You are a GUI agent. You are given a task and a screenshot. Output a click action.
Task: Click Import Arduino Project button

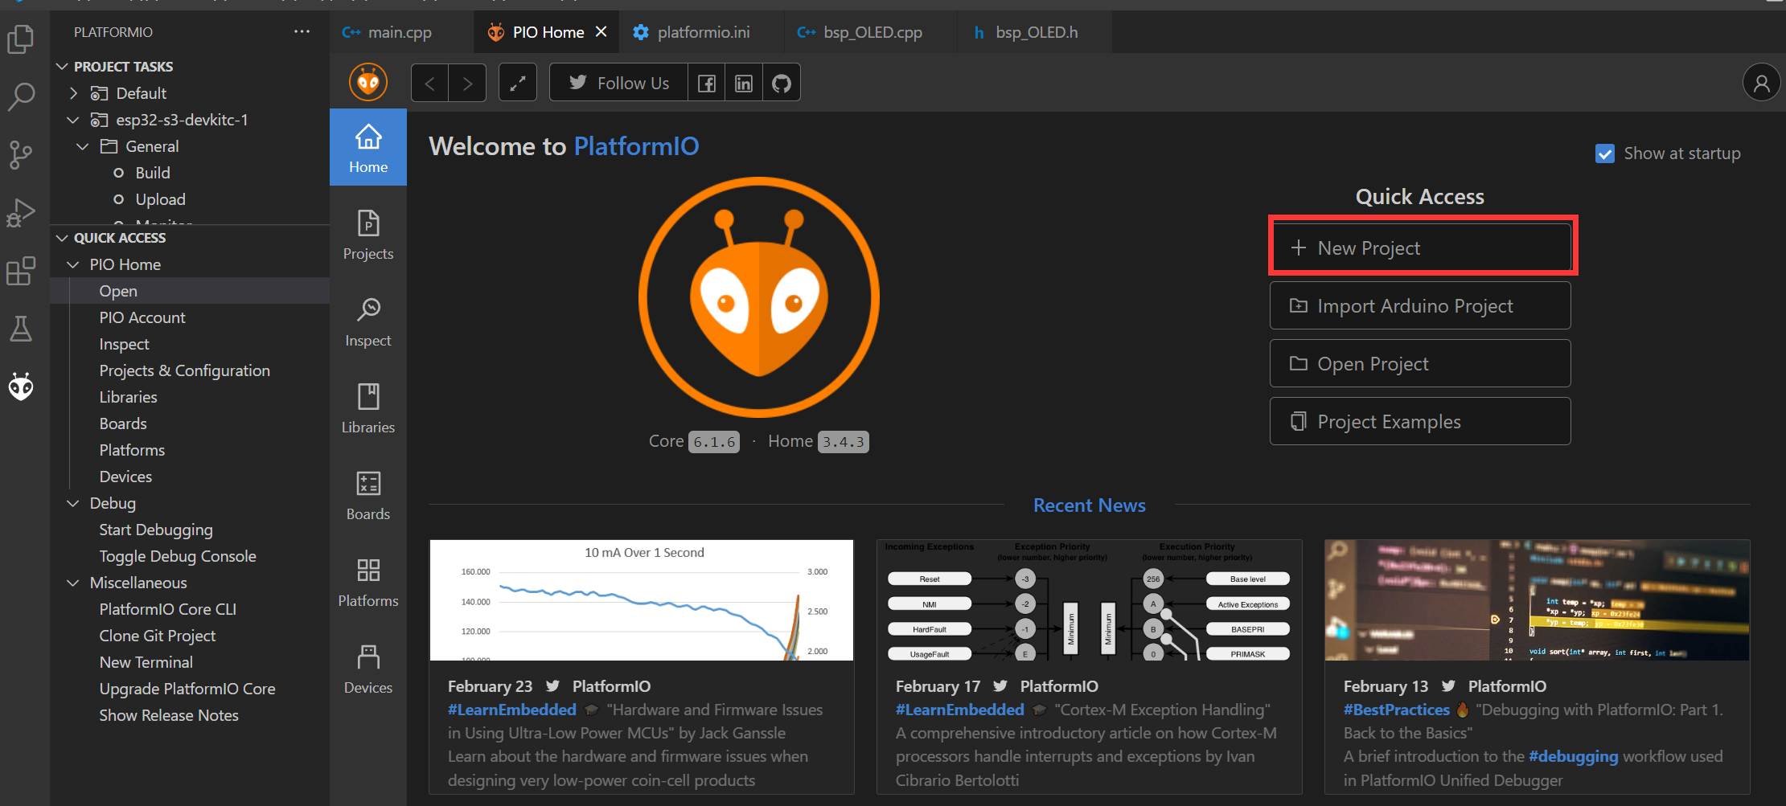point(1420,306)
